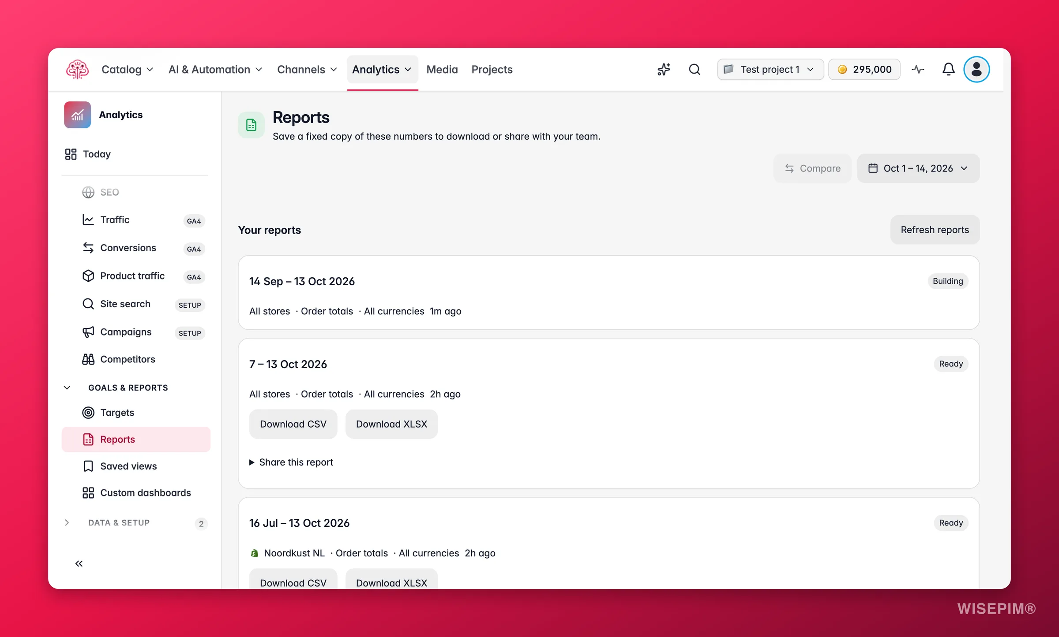Open Saved views in sidebar
The width and height of the screenshot is (1059, 637).
click(136, 466)
